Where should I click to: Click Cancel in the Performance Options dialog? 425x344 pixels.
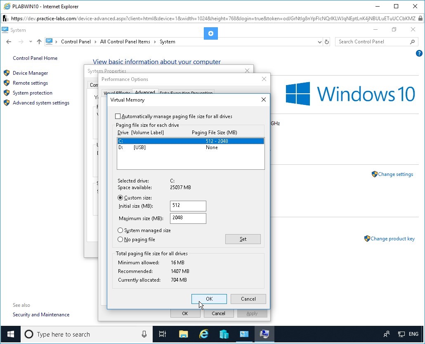click(x=218, y=313)
